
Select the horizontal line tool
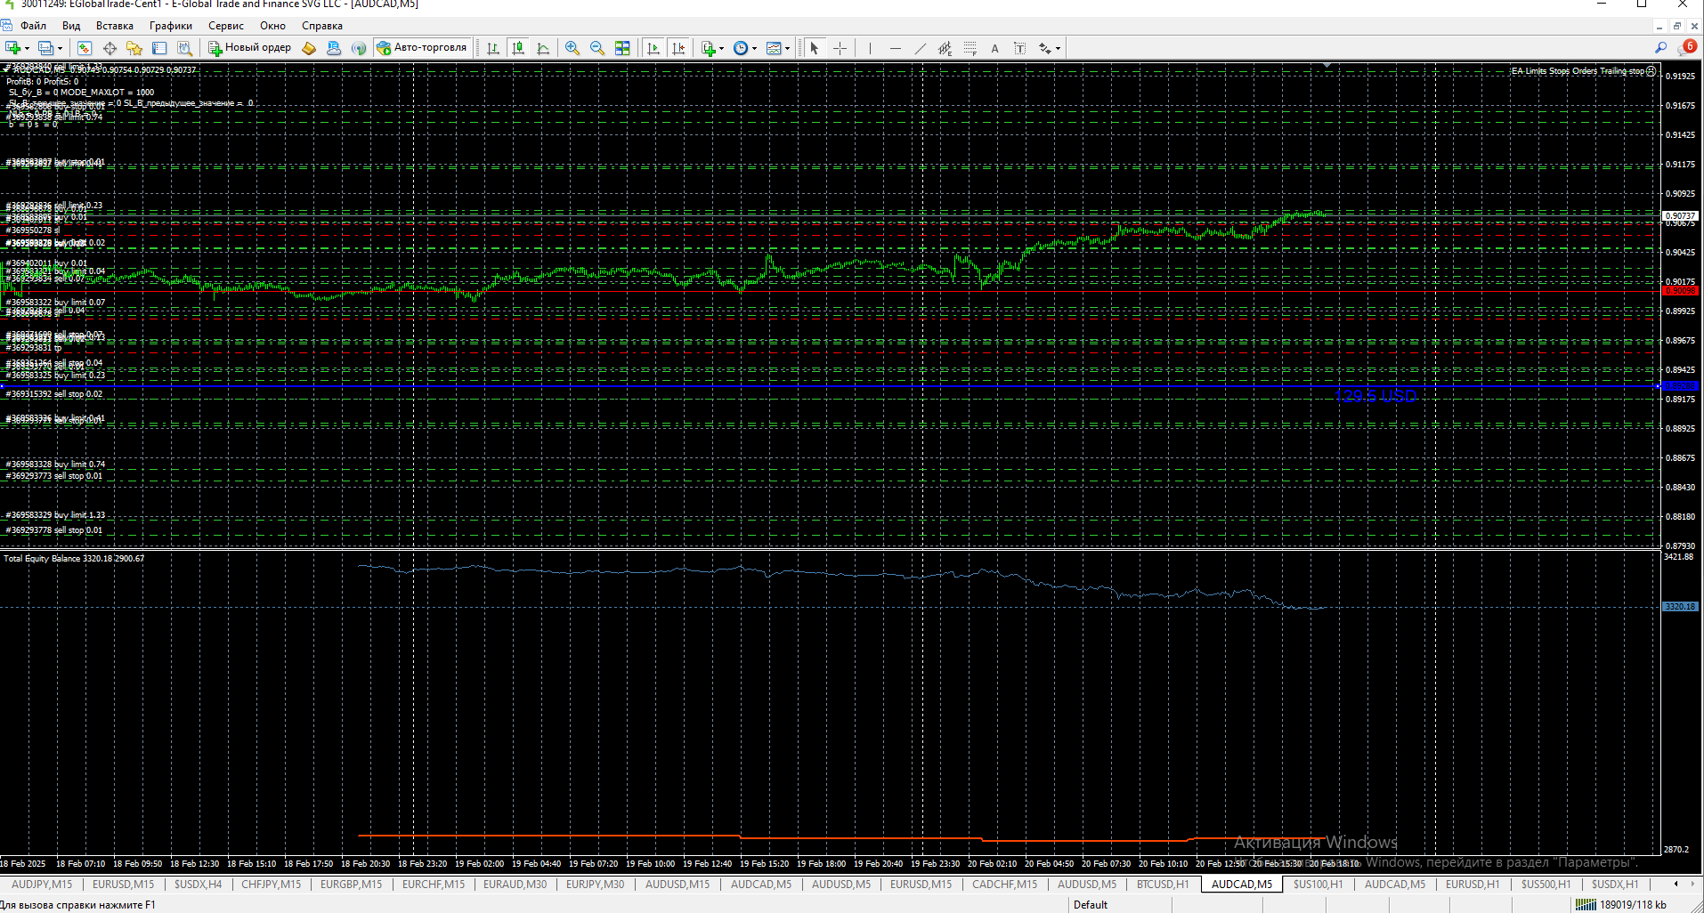coord(895,48)
